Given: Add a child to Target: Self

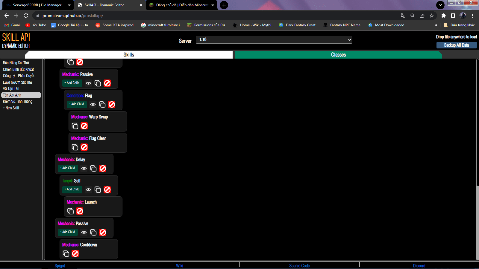Looking at the screenshot, I should coord(72,189).
